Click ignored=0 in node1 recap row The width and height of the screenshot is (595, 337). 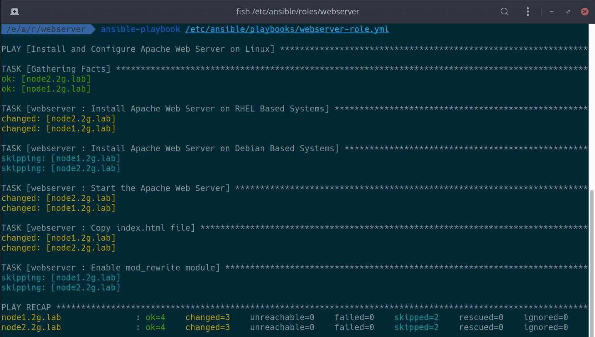pos(546,317)
